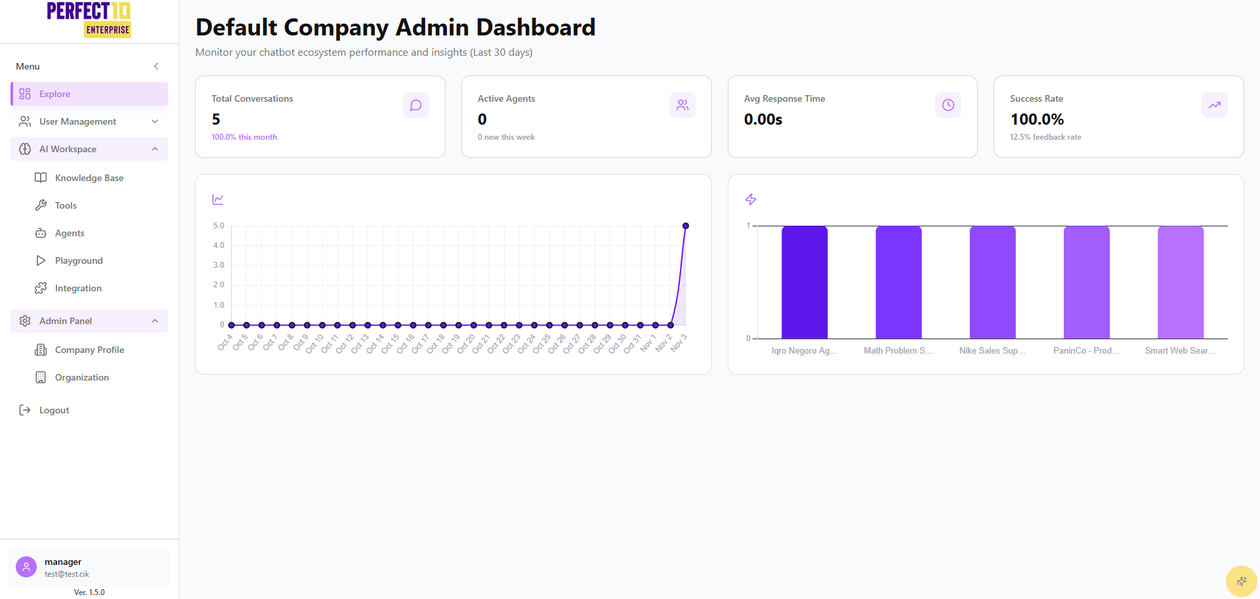
Task: Click the 'Ver. 1.5.0' version text
Action: pos(89,592)
